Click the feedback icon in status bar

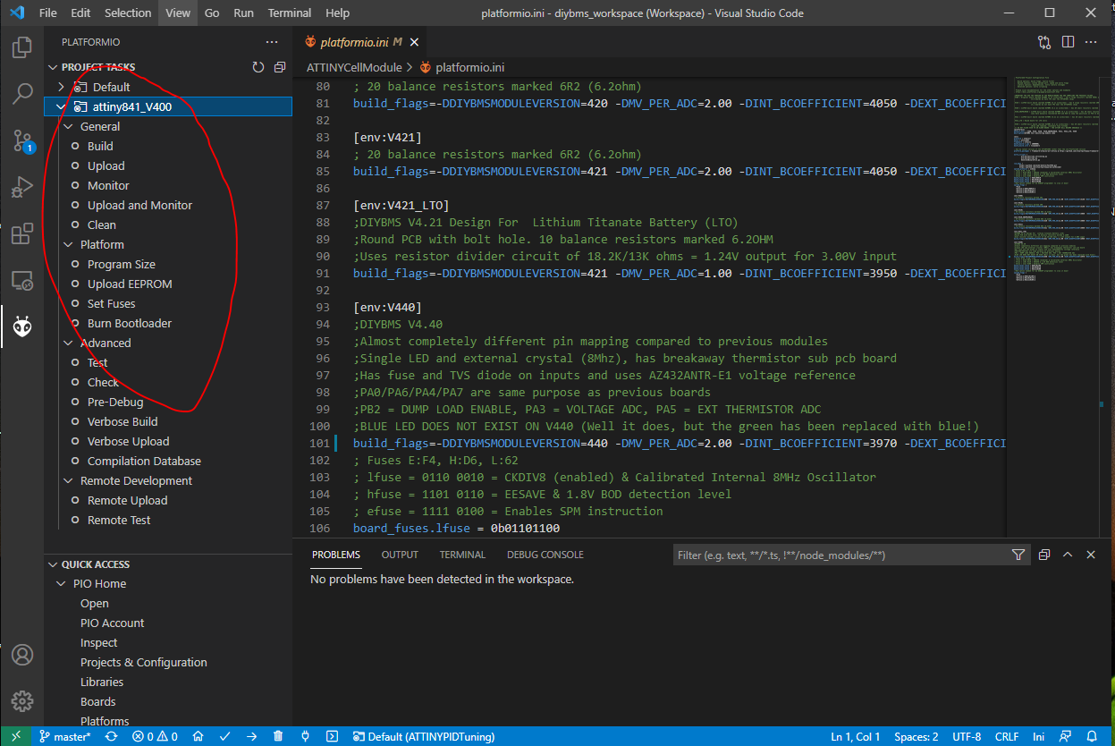[1065, 736]
